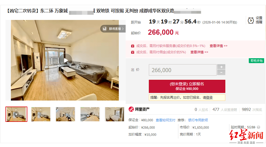Play the living room video
This screenshot has height=147, width=266.
66,60
